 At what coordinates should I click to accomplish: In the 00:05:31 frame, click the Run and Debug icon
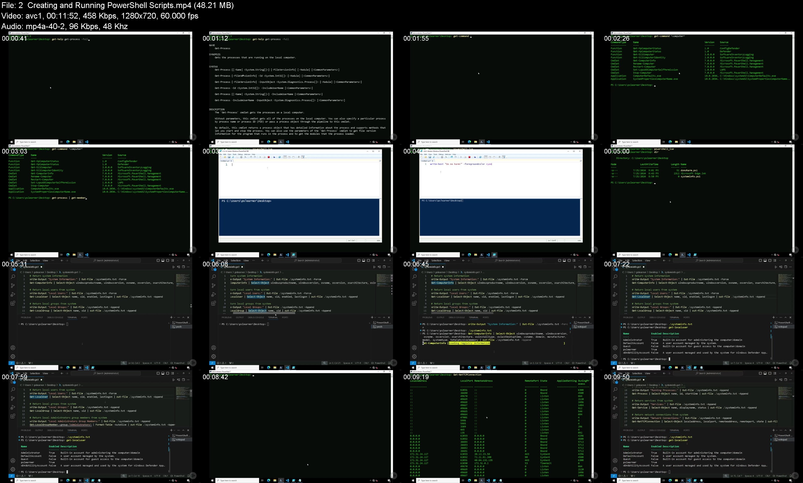point(13,294)
